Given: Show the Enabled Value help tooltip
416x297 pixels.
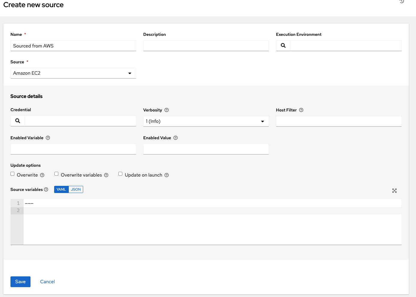Looking at the screenshot, I should pyautogui.click(x=176, y=138).
